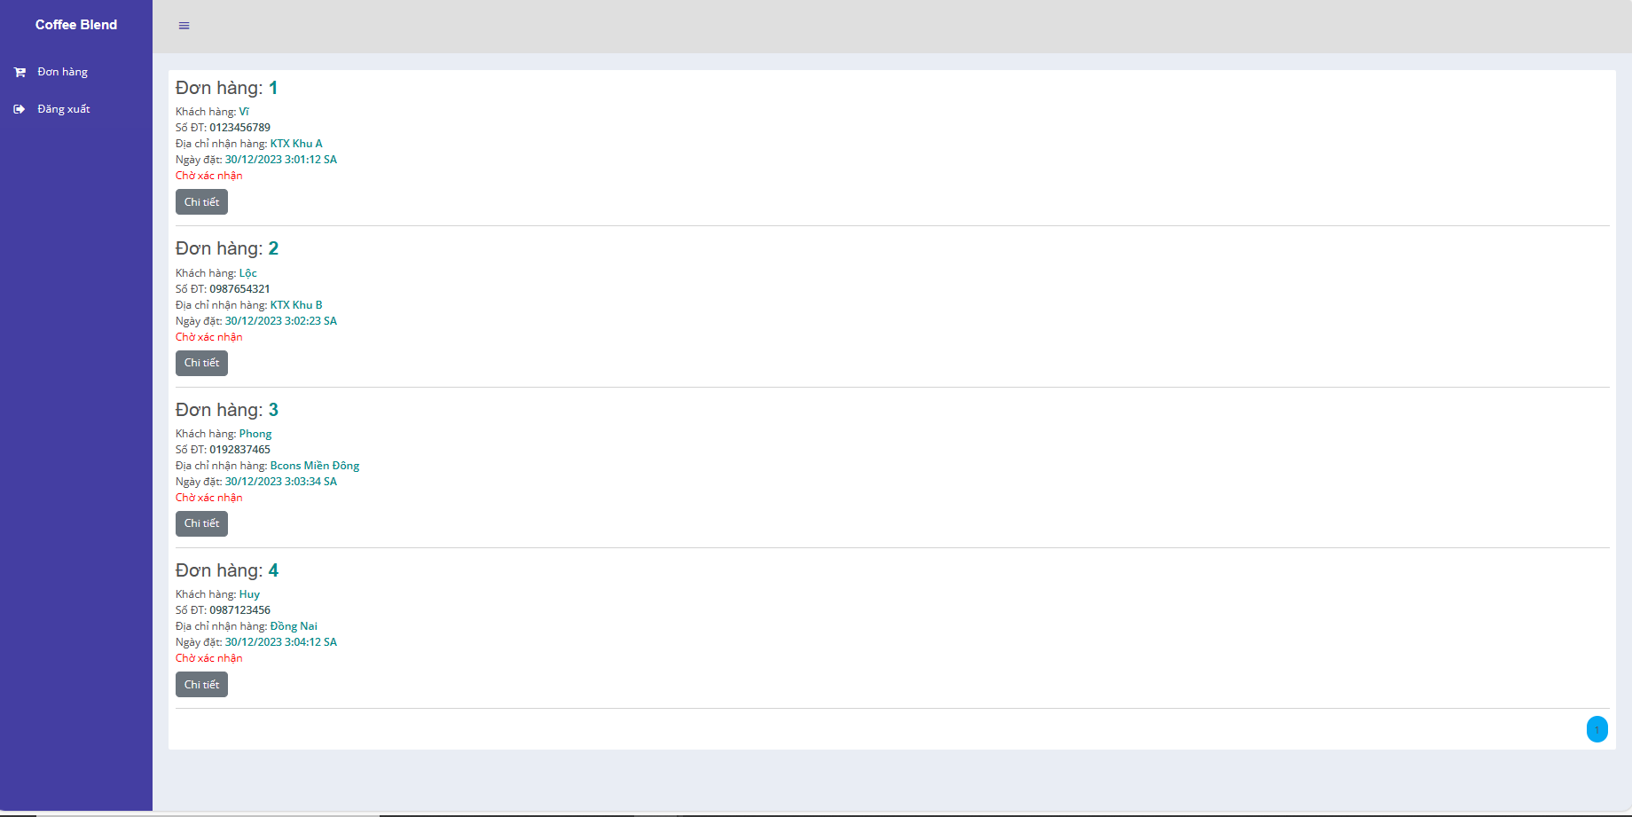Image resolution: width=1632 pixels, height=817 pixels.
Task: Click the Đơn hàng: 1 heading
Action: click(x=227, y=88)
